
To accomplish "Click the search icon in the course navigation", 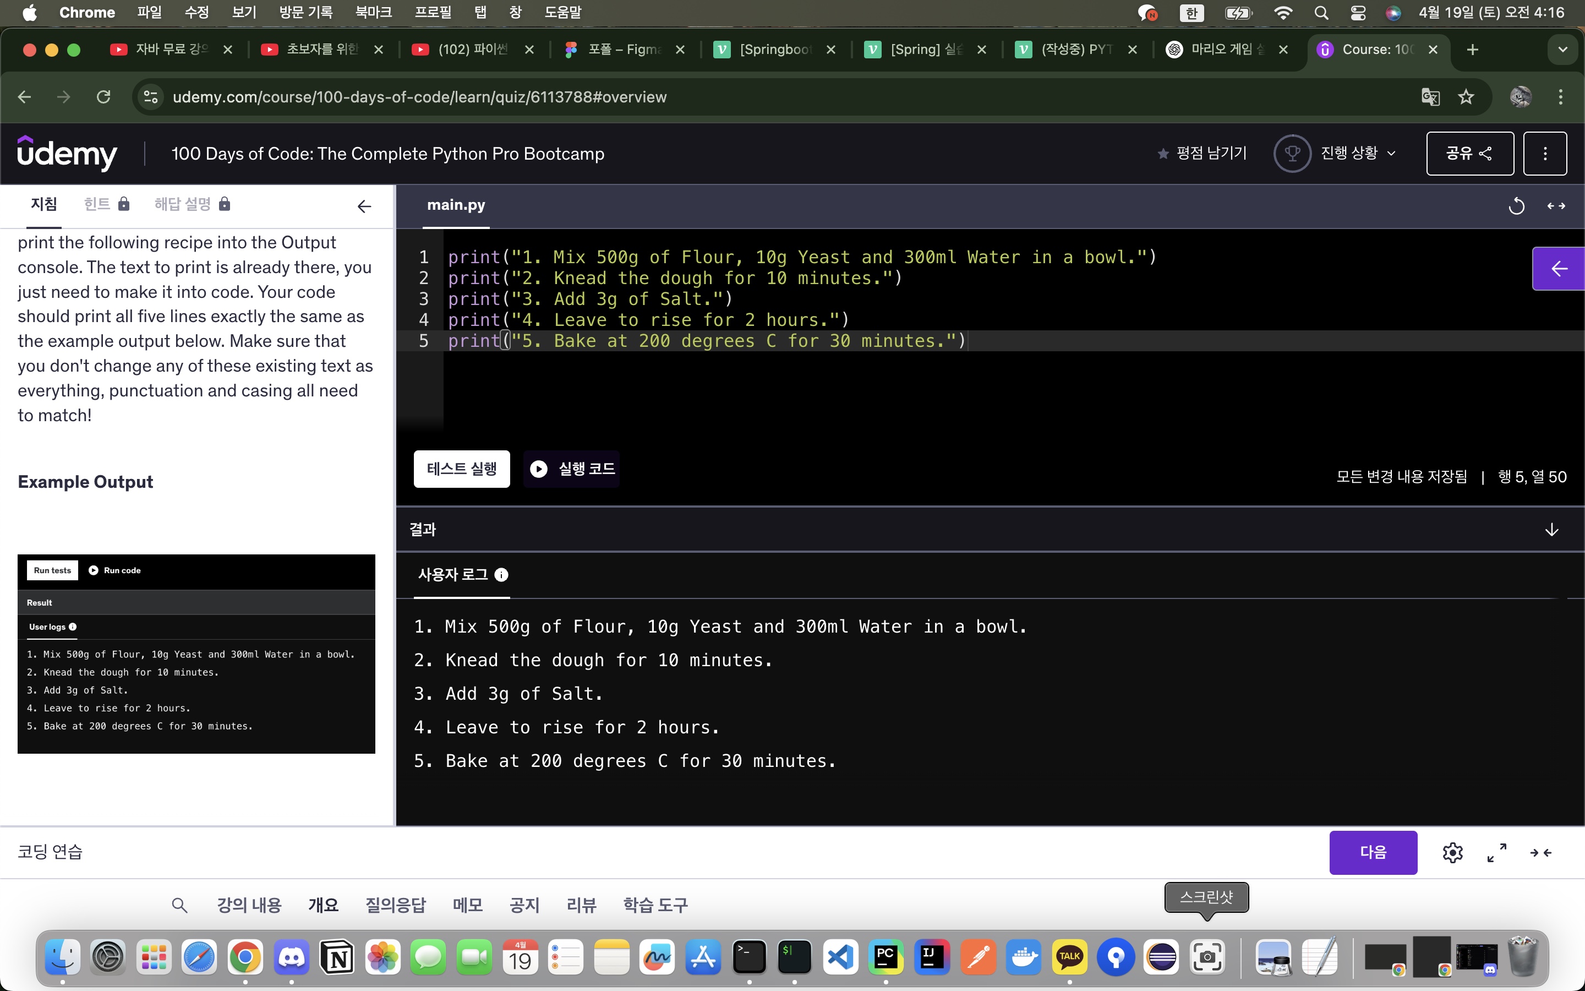I will [x=179, y=905].
